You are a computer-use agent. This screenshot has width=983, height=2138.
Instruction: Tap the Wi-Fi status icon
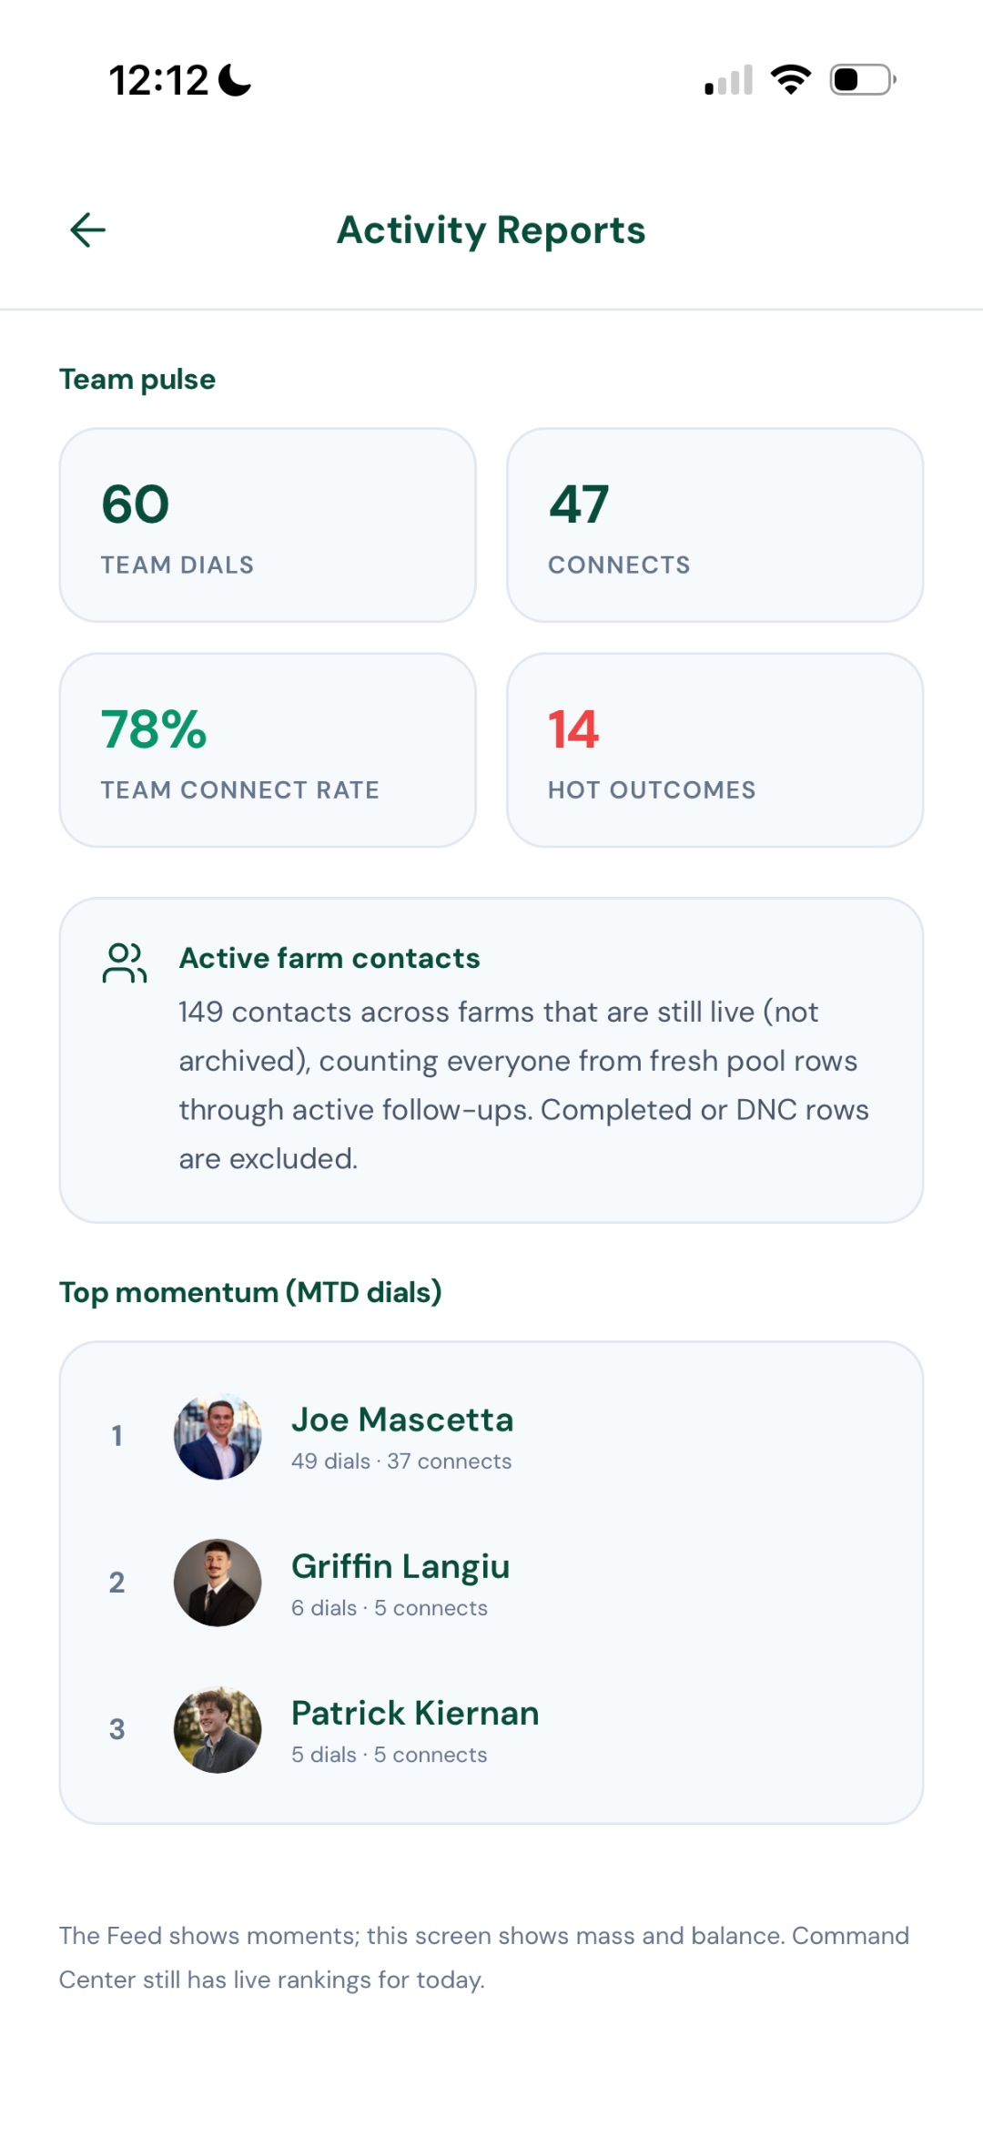click(788, 79)
